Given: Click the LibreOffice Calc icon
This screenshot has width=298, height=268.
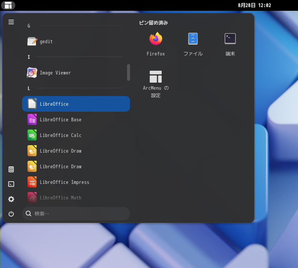Looking at the screenshot, I should point(32,135).
